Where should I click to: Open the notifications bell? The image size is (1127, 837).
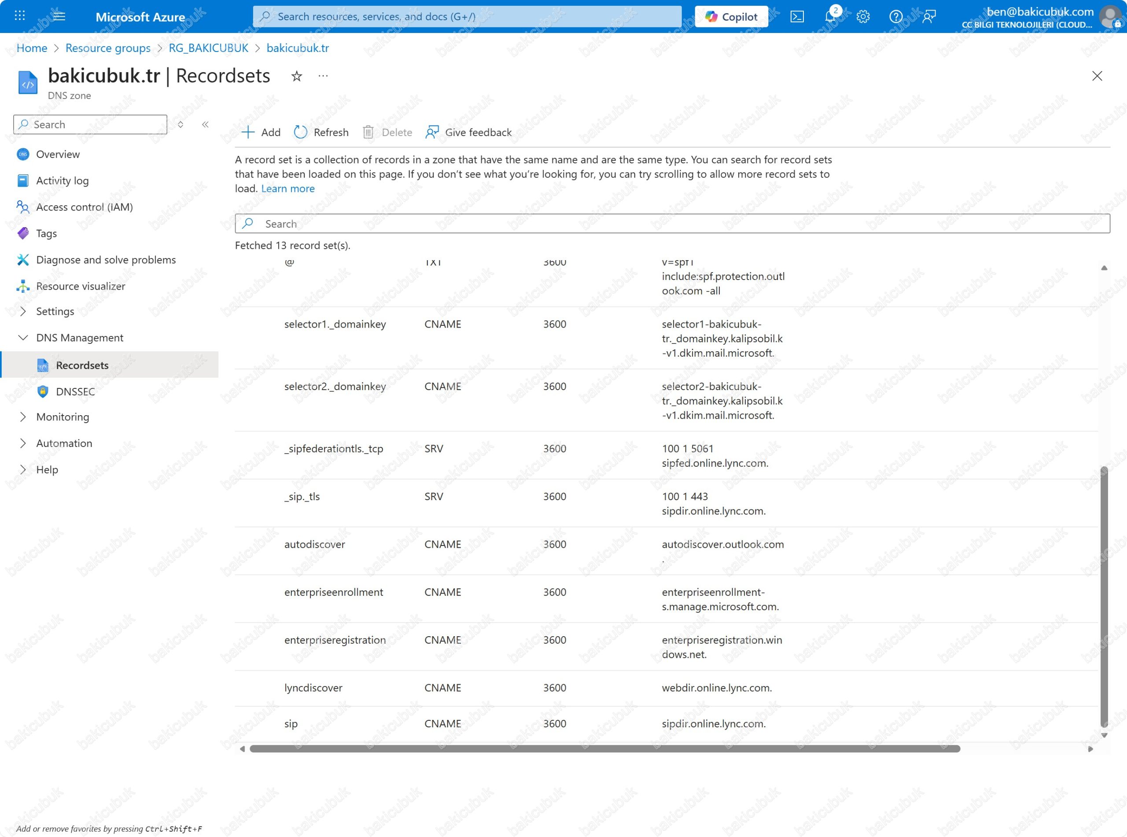[830, 17]
